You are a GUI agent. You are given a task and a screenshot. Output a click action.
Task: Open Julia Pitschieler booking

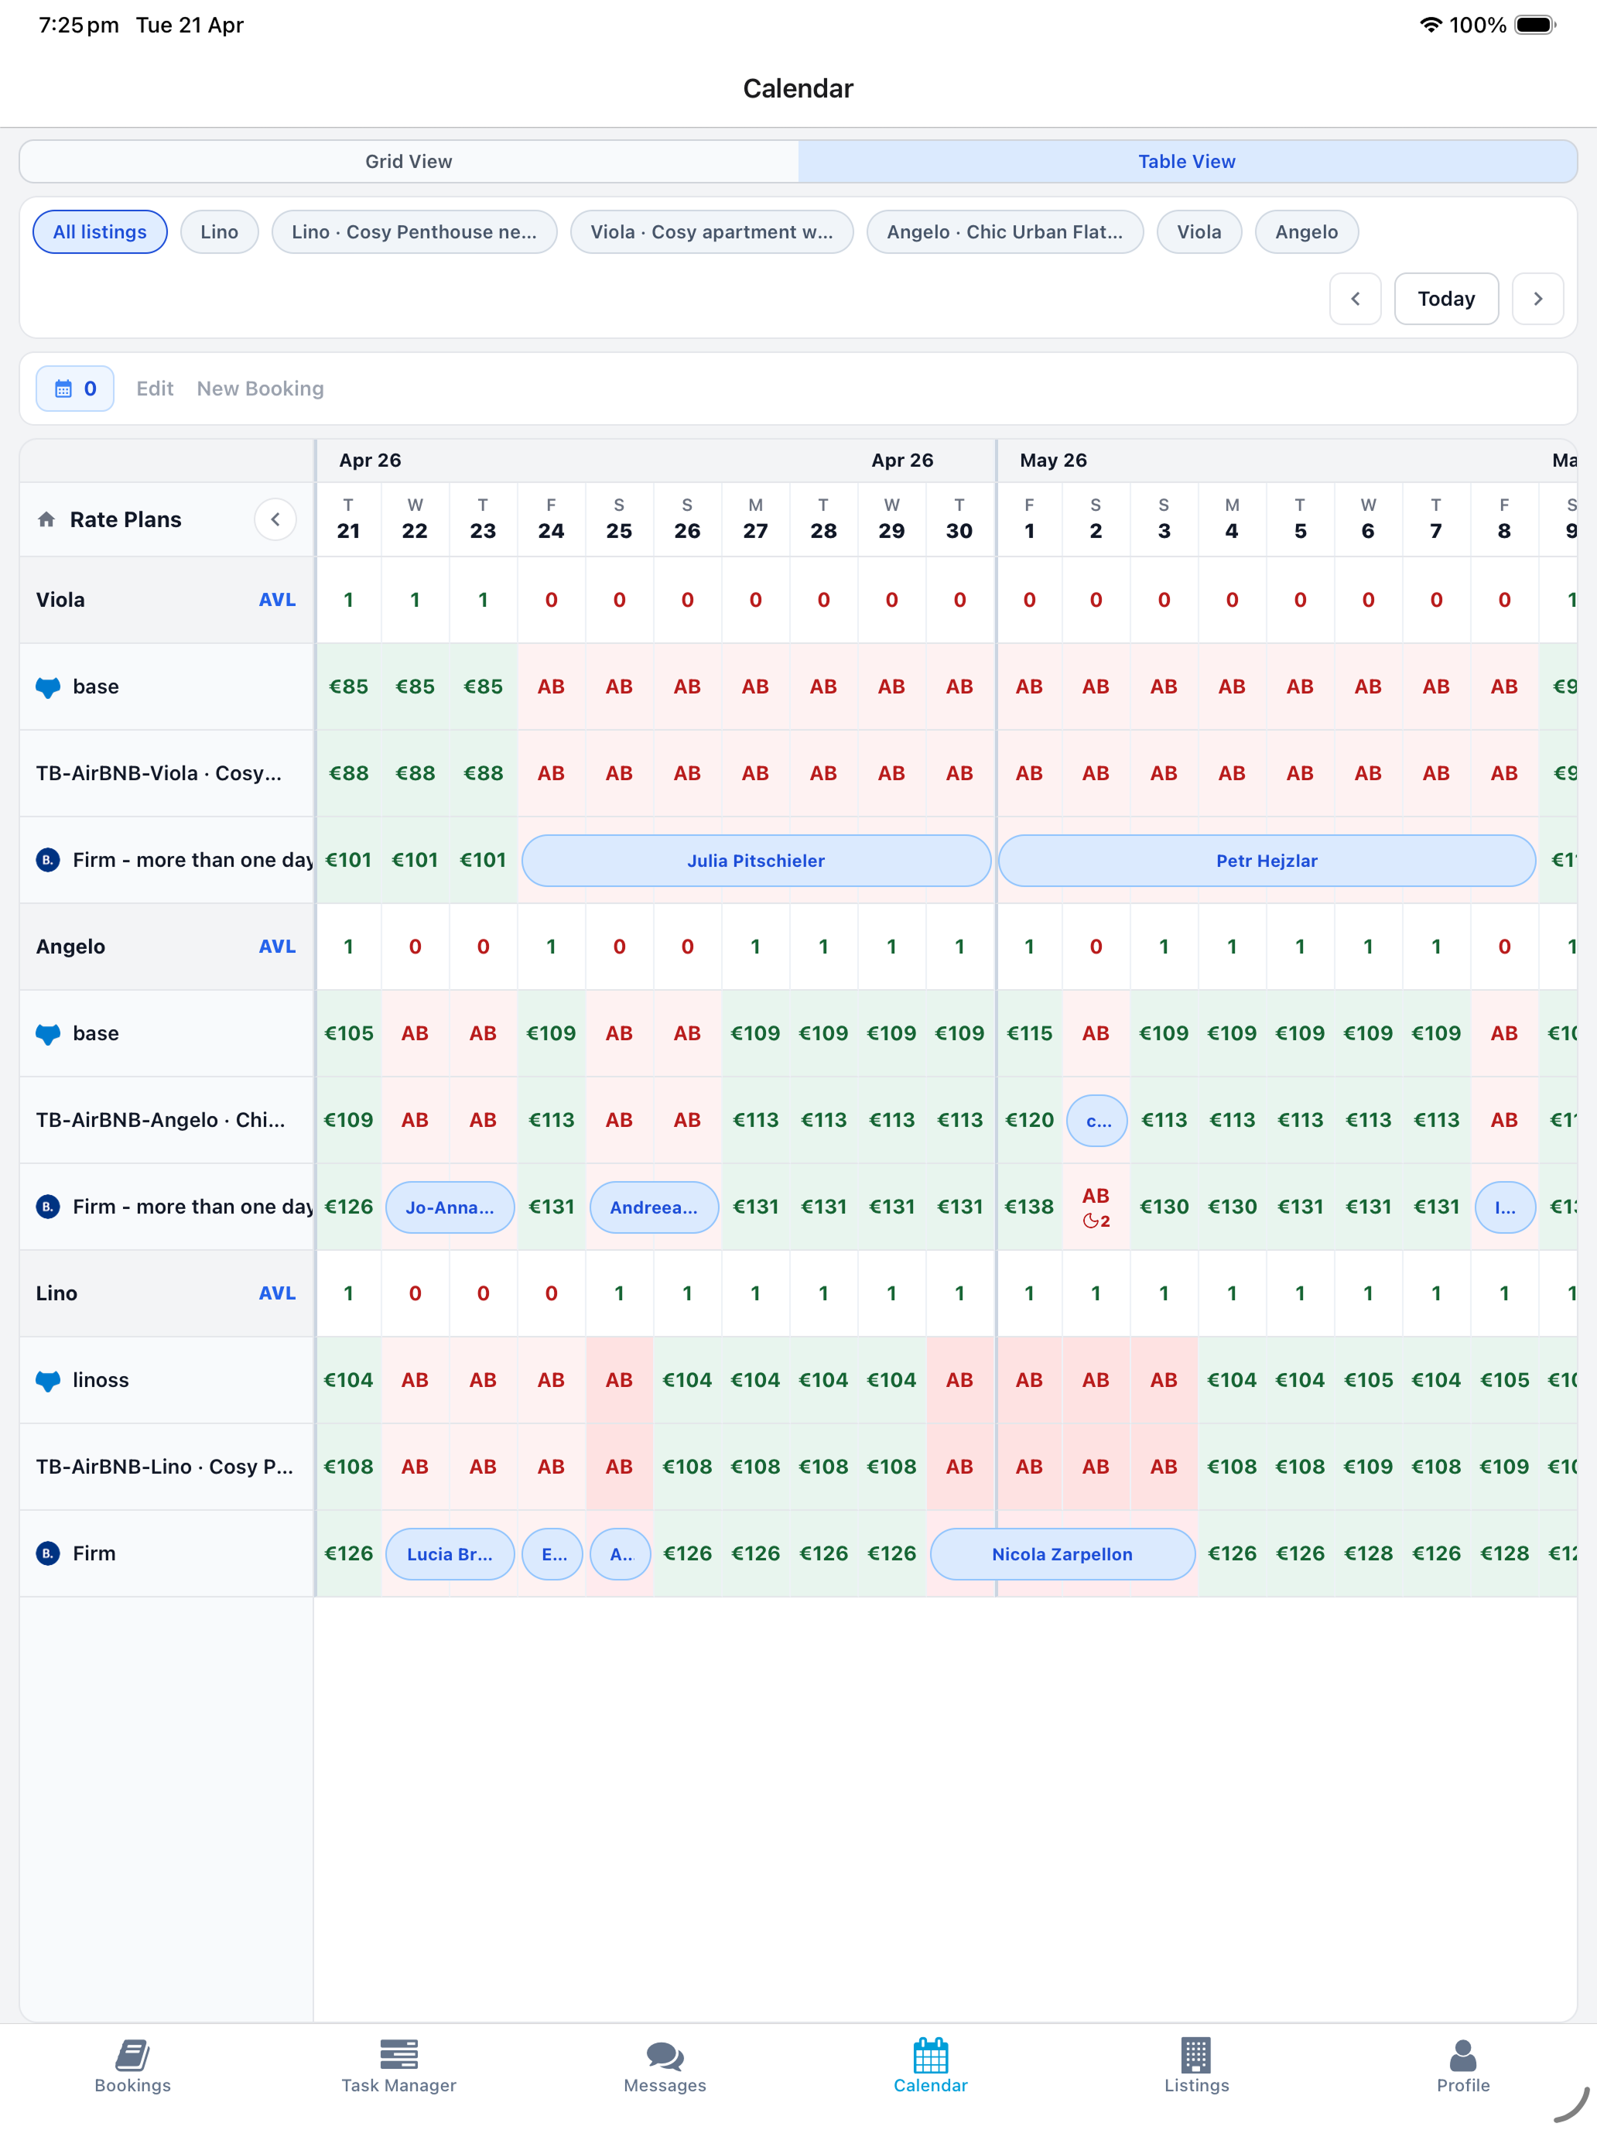click(x=756, y=861)
